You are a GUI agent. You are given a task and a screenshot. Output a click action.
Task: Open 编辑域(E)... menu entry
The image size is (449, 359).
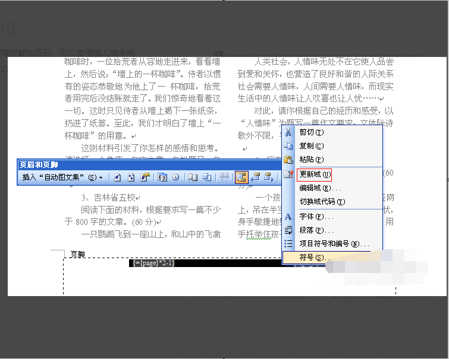[x=332, y=188]
